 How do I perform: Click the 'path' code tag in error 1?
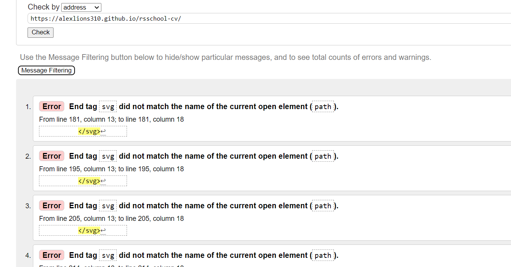point(323,106)
